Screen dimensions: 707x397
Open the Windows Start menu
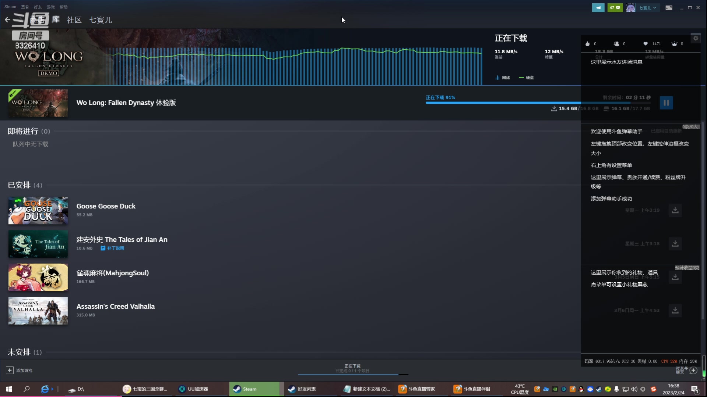click(9, 389)
